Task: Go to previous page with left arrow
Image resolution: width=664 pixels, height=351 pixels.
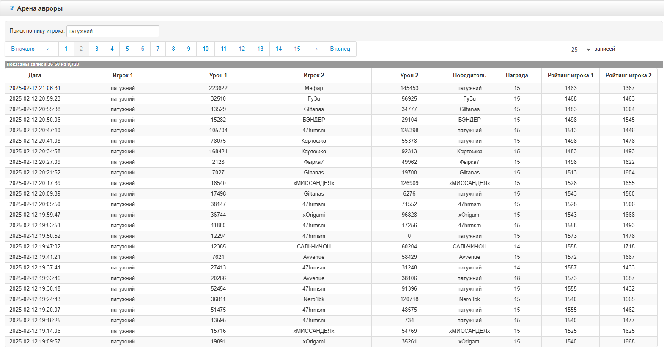Action: (49, 49)
